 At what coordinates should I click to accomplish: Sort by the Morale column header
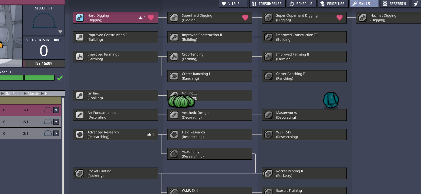click(33, 93)
